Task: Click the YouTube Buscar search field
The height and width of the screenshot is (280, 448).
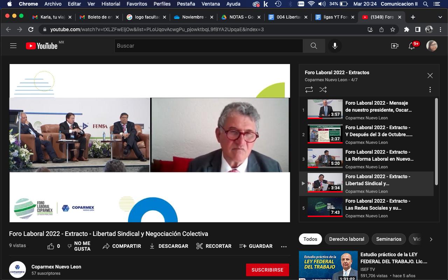Action: [x=209, y=46]
